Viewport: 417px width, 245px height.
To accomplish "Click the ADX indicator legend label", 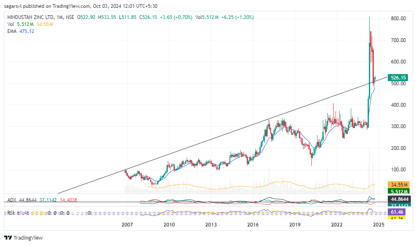I will point(12,200).
